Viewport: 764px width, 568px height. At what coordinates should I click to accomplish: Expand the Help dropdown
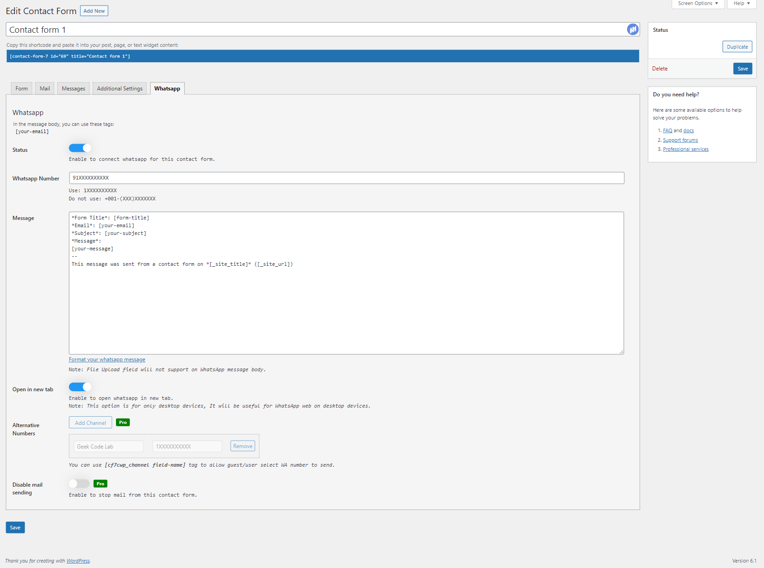pyautogui.click(x=742, y=4)
